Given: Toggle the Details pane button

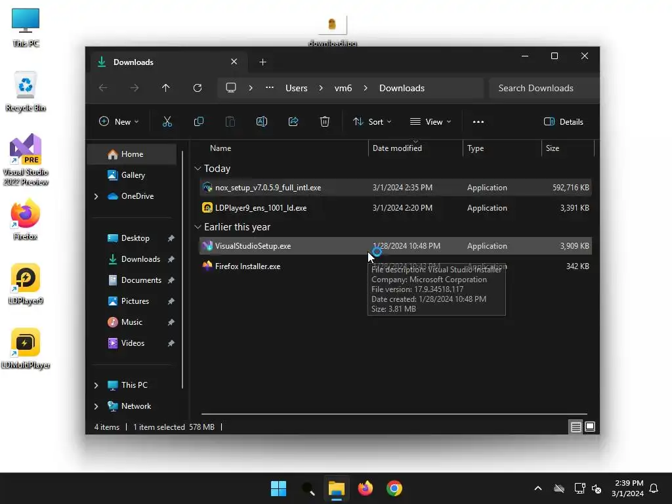Looking at the screenshot, I should click(563, 121).
